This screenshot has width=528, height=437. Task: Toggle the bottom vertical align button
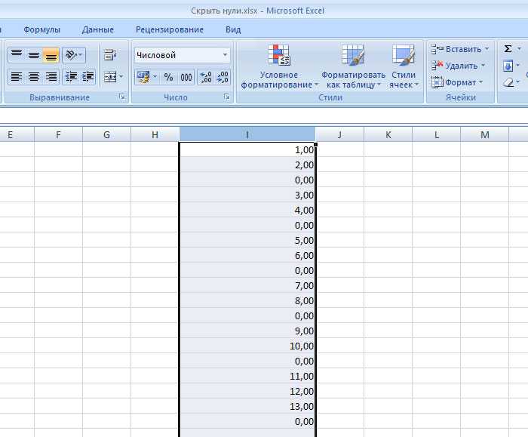point(51,54)
